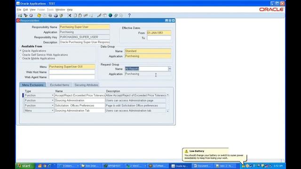Open the Help menu

click(x=70, y=9)
